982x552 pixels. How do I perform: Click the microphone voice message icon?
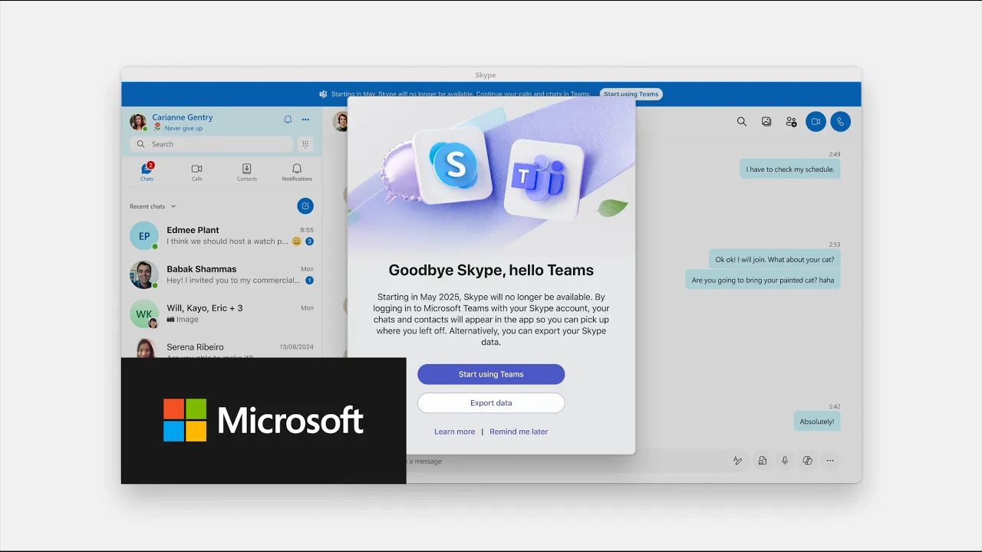point(785,461)
